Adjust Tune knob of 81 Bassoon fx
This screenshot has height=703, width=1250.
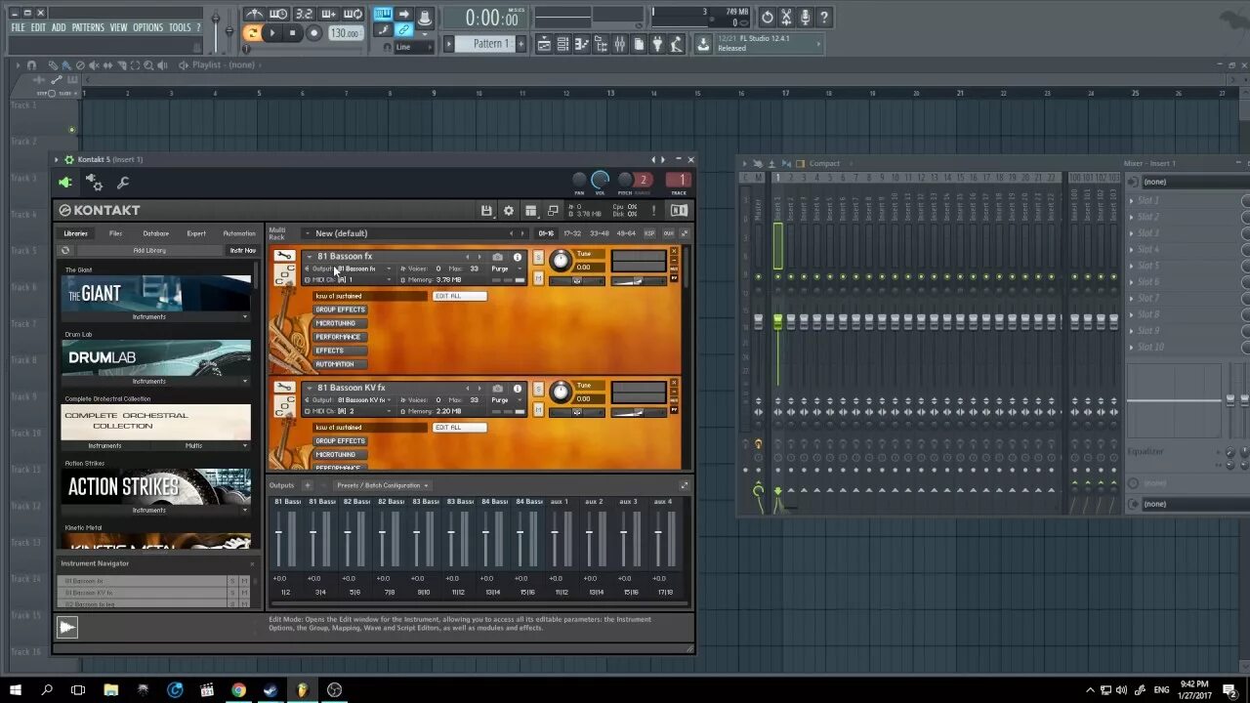tap(561, 261)
